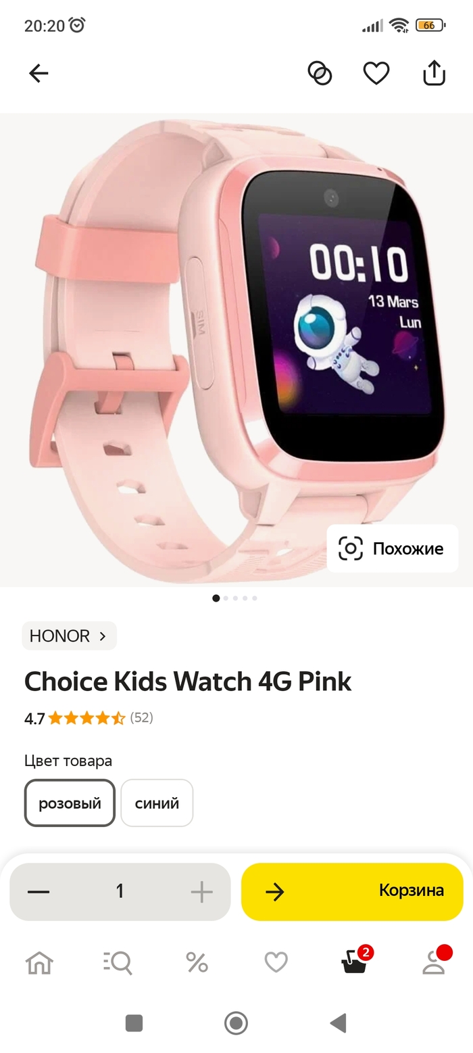The width and height of the screenshot is (473, 1053).
Task: Tap the pink watch product image
Action: click(x=236, y=350)
